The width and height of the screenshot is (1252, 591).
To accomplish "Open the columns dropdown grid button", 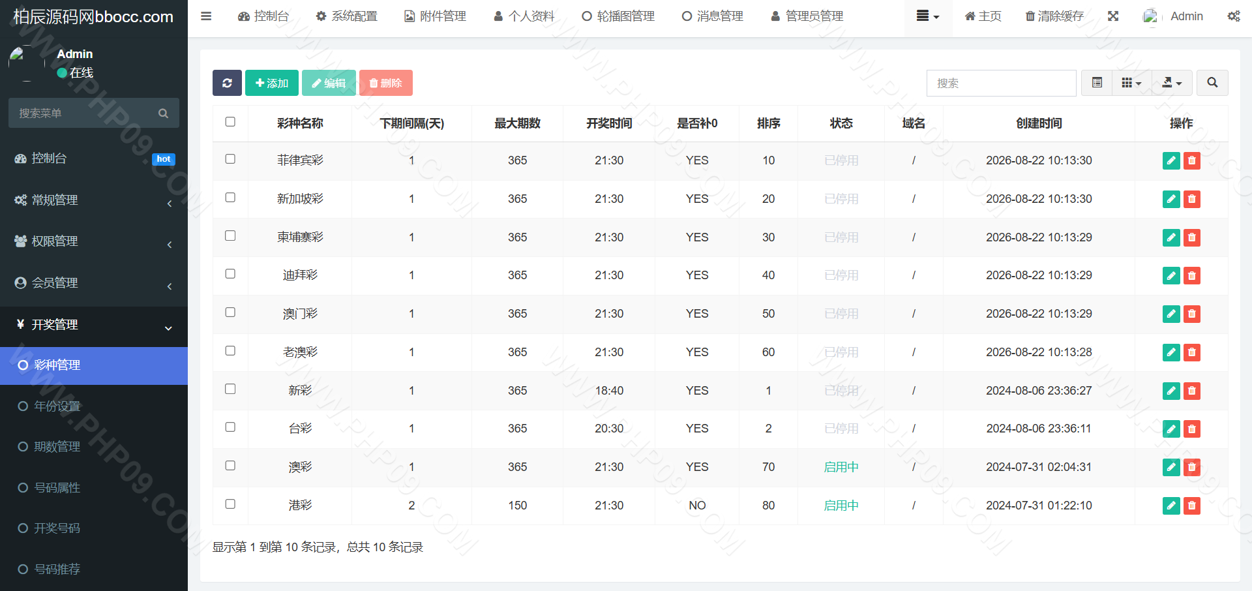I will [x=1132, y=83].
